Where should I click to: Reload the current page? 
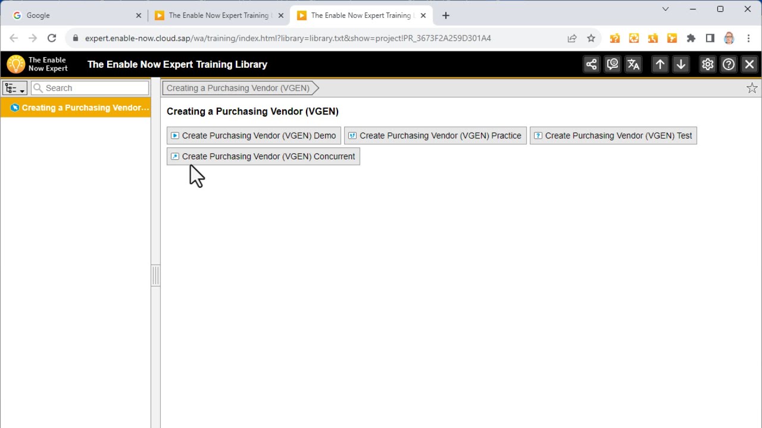click(x=52, y=38)
